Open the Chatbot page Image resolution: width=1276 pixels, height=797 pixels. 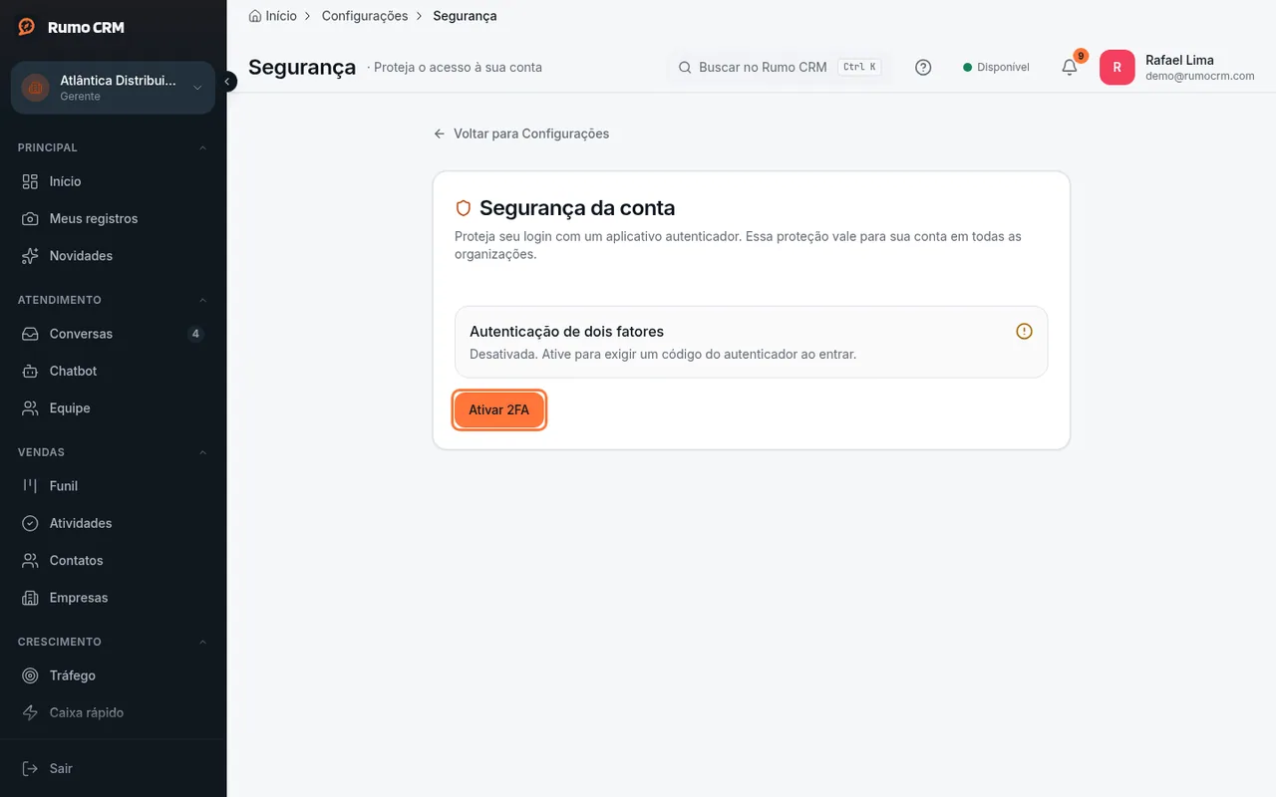pyautogui.click(x=113, y=371)
